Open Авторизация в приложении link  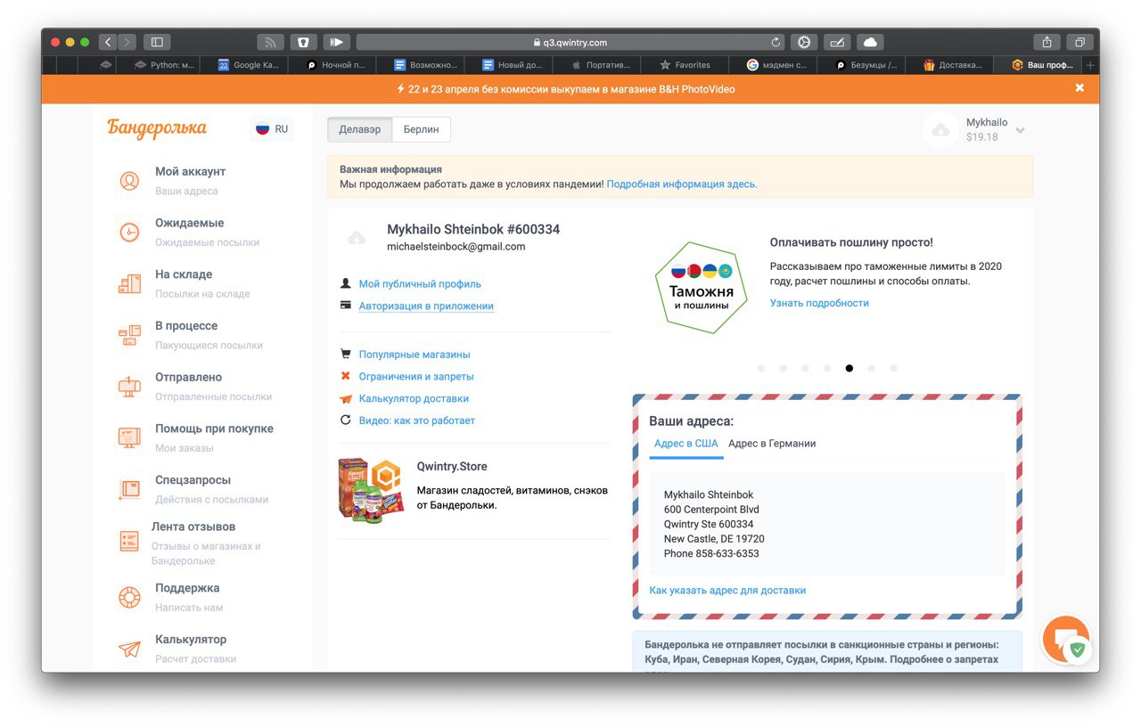coord(426,306)
